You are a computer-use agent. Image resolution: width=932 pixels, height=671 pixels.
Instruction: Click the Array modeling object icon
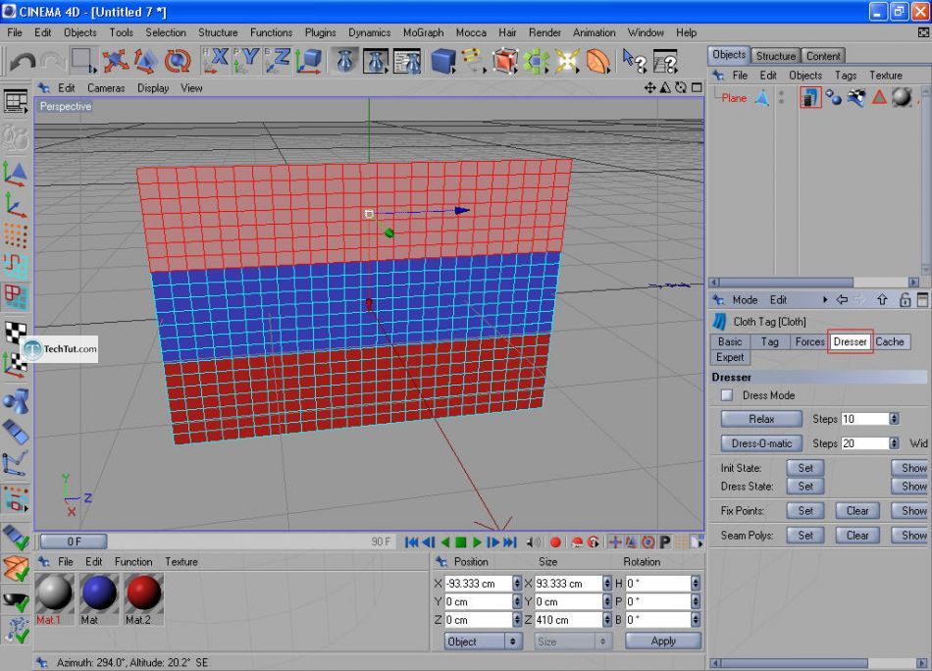[x=536, y=61]
